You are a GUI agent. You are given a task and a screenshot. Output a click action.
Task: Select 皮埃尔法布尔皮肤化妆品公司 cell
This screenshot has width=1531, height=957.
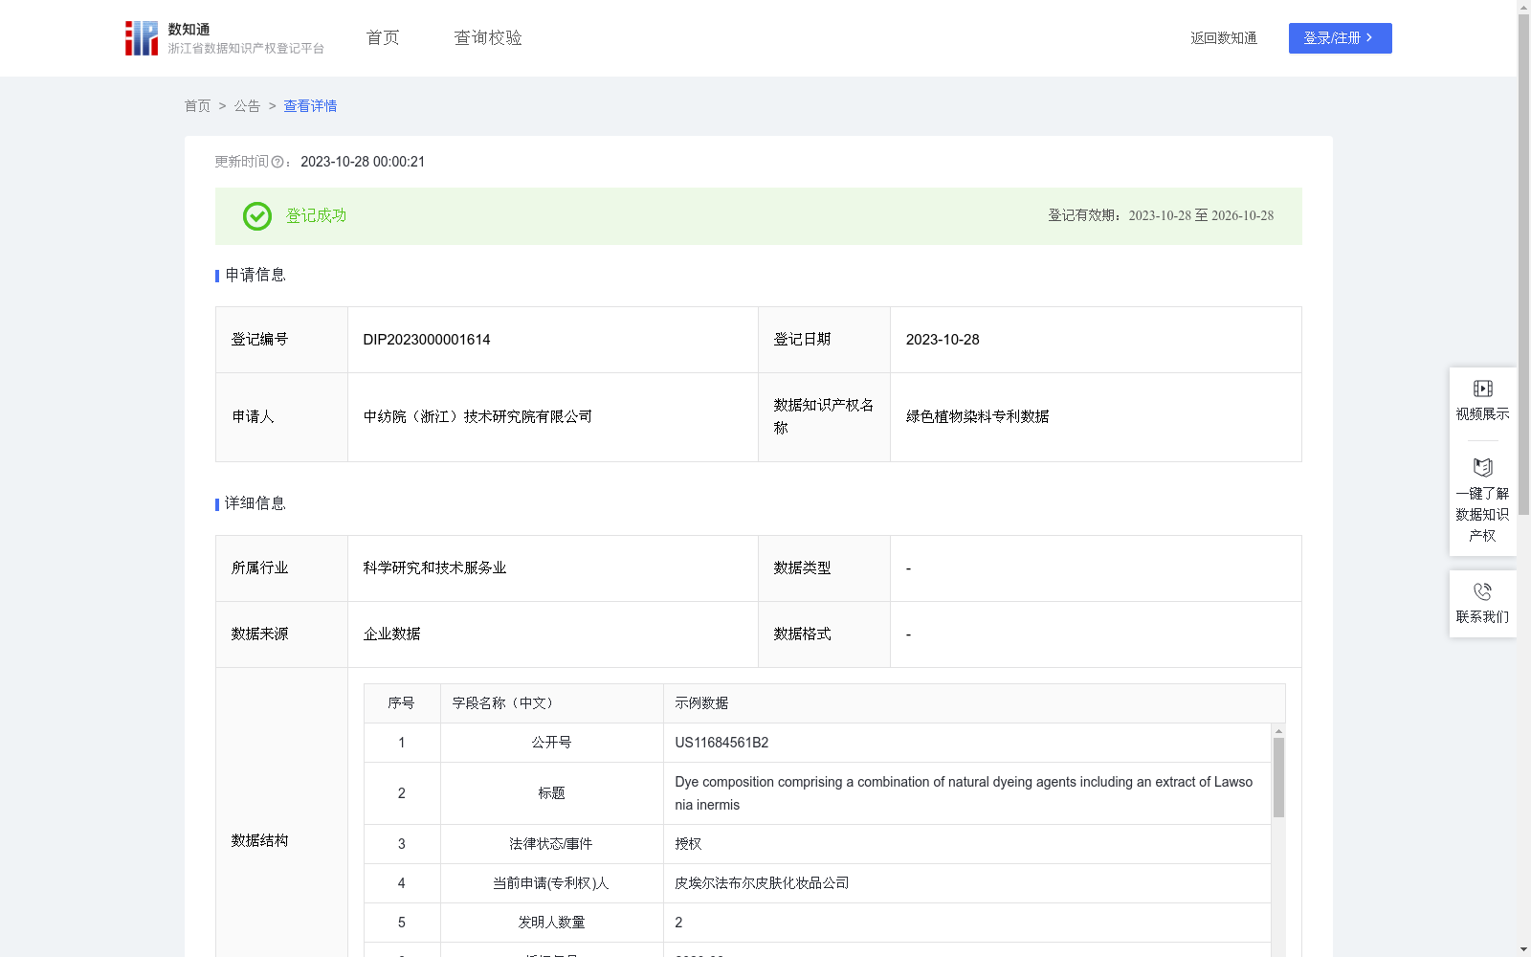click(x=966, y=883)
